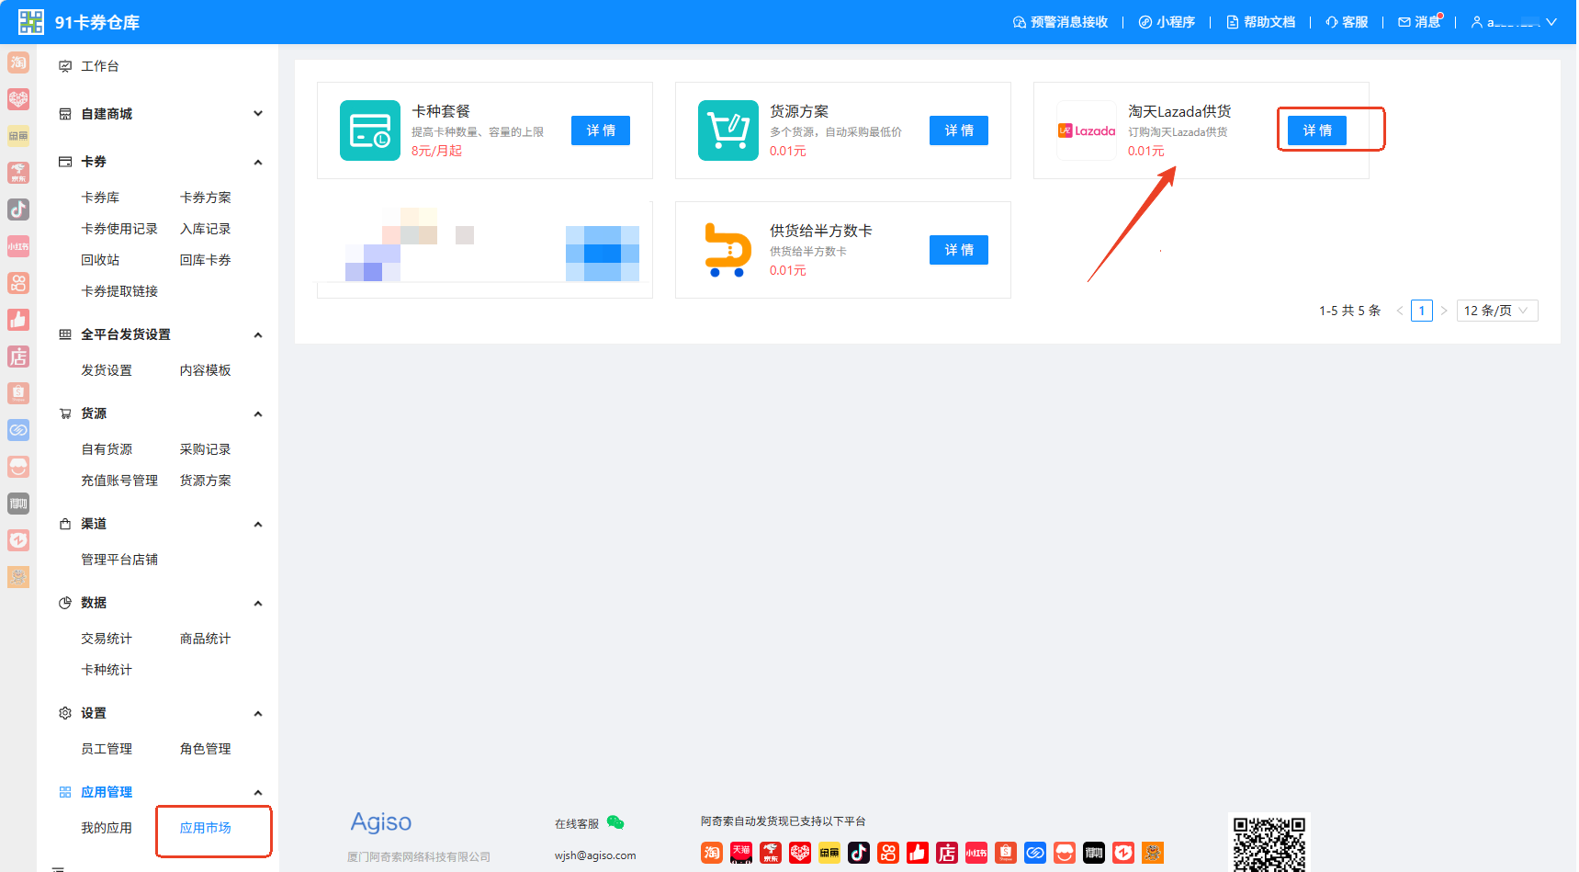Click the 91卡券仓库 logo icon
Viewport: 1579px width, 872px height.
tap(31, 22)
